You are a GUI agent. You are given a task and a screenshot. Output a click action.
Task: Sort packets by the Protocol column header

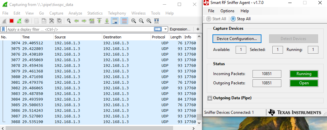point(160,37)
